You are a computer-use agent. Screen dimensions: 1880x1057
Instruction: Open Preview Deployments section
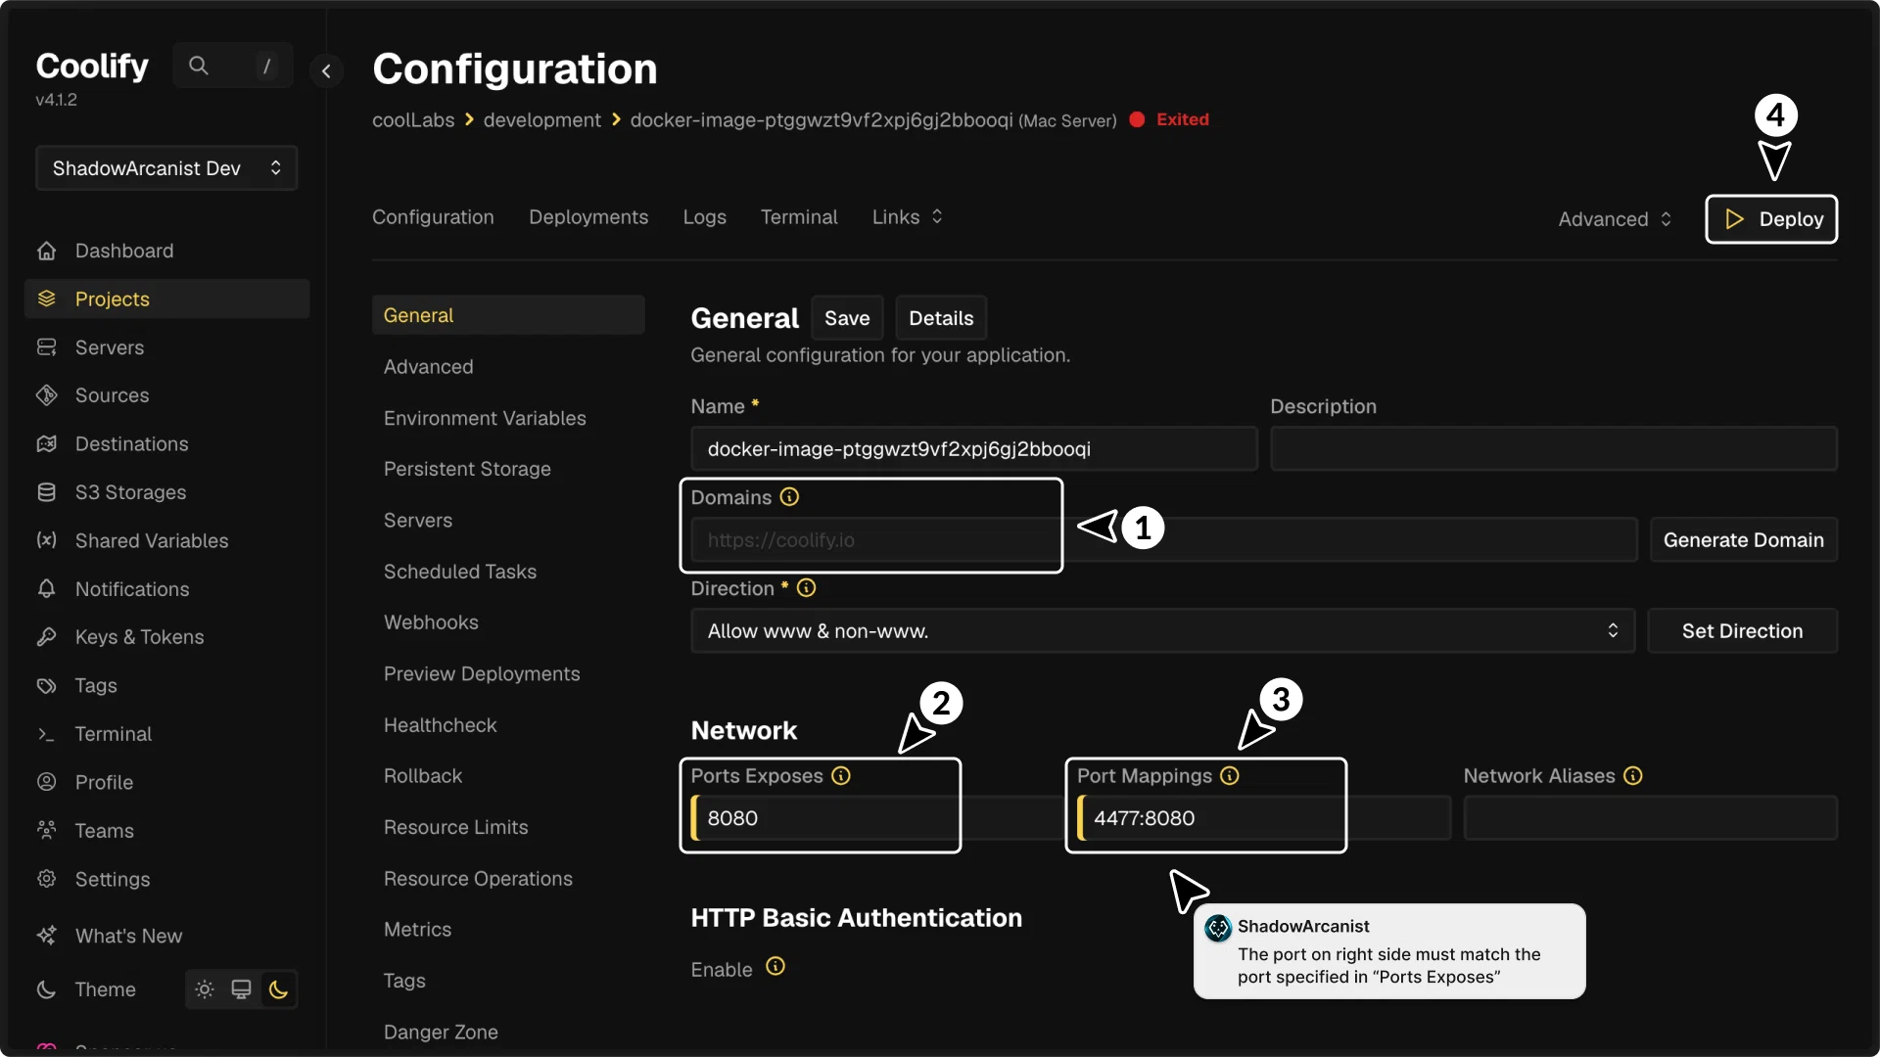tap(482, 674)
